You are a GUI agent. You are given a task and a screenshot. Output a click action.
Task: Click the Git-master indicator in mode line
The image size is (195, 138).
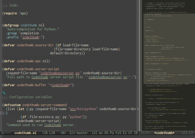point(78,133)
